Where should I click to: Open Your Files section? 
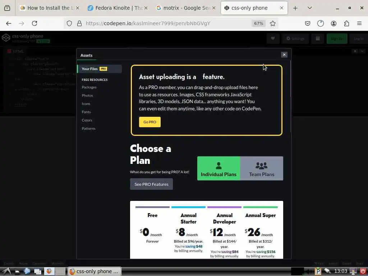[99, 69]
